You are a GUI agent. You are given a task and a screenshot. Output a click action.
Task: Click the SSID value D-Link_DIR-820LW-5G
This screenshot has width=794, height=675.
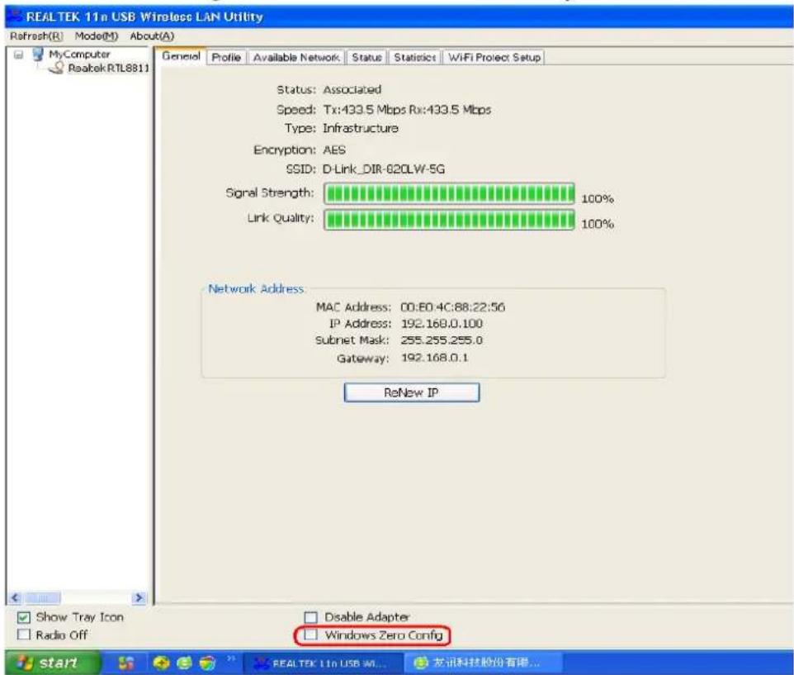(384, 169)
